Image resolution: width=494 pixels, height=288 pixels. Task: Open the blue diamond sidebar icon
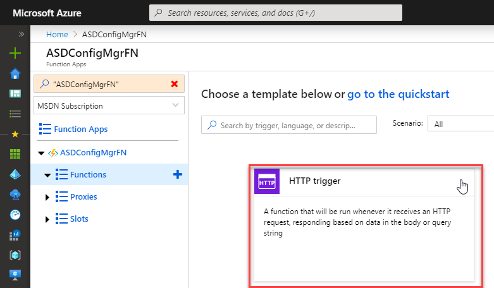(x=15, y=174)
